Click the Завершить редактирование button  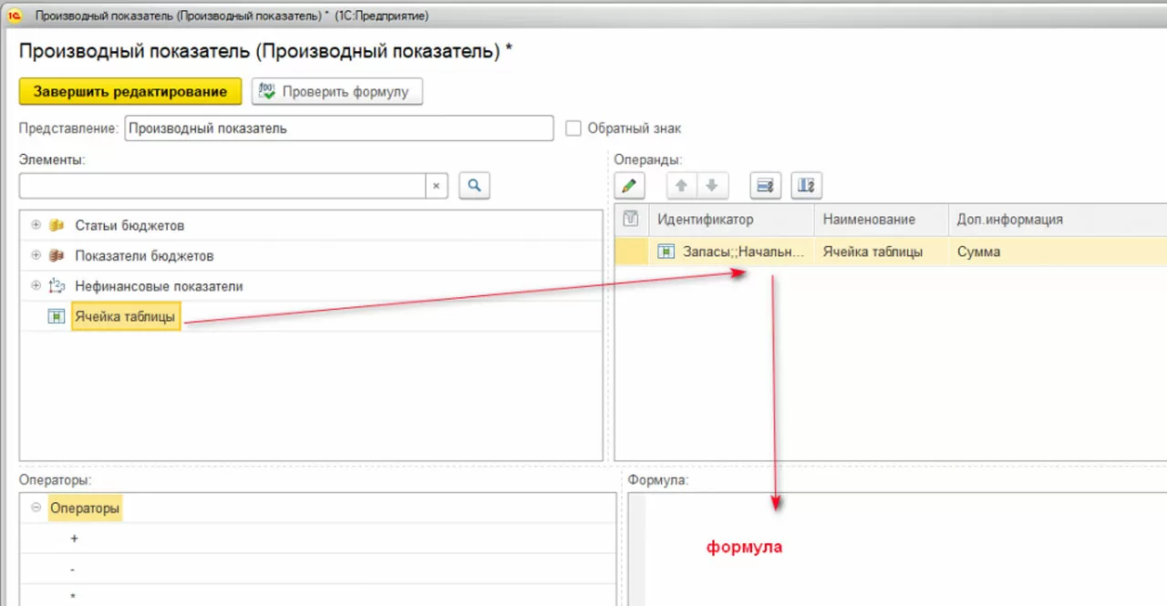[129, 91]
